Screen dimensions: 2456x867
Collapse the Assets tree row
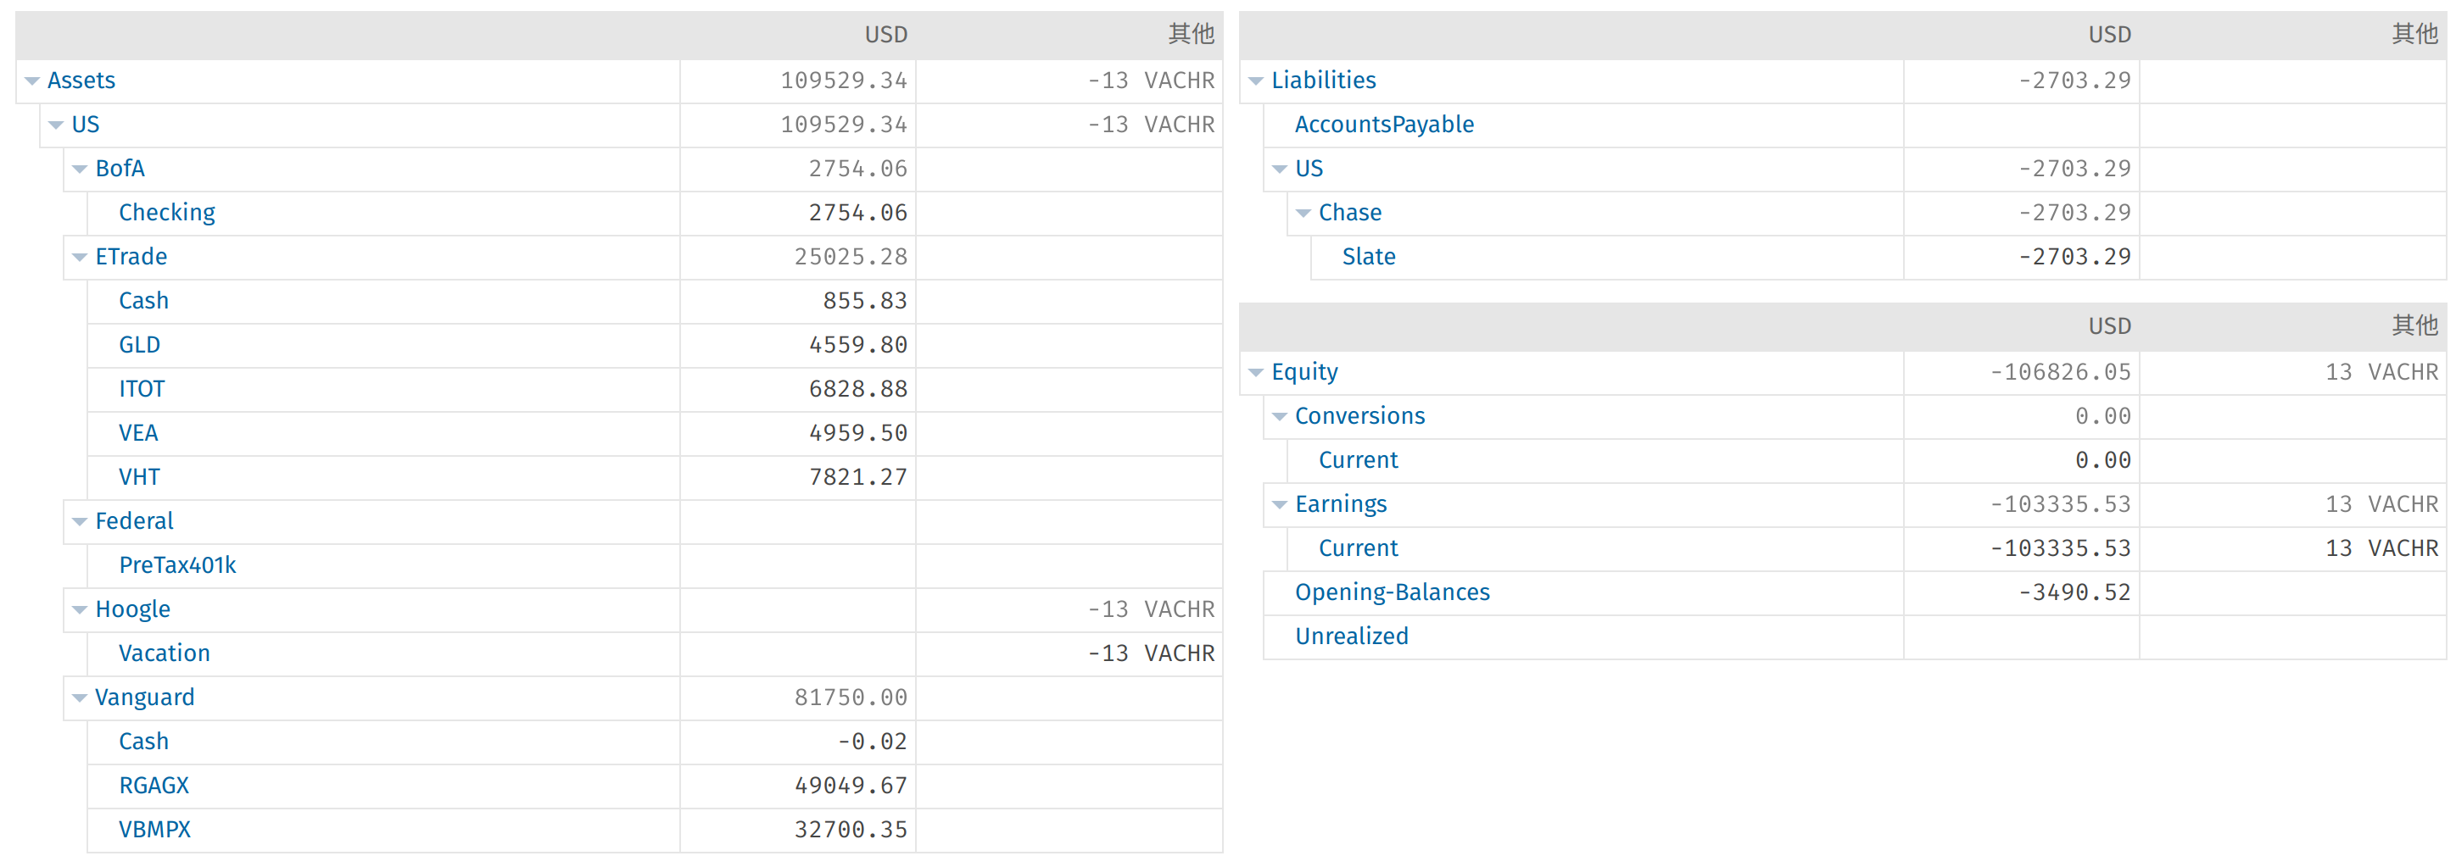32,82
